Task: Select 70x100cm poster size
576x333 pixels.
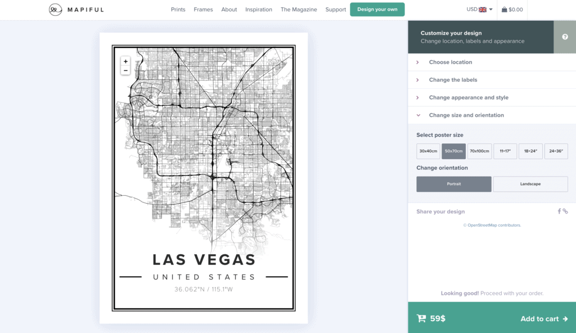Action: tap(479, 151)
